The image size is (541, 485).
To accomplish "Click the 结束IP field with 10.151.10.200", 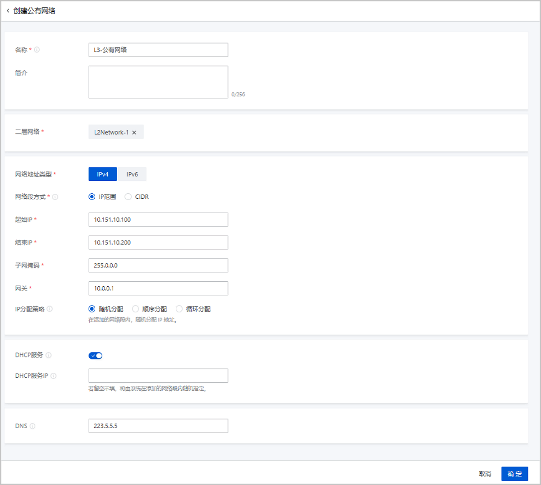I will pyautogui.click(x=158, y=242).
